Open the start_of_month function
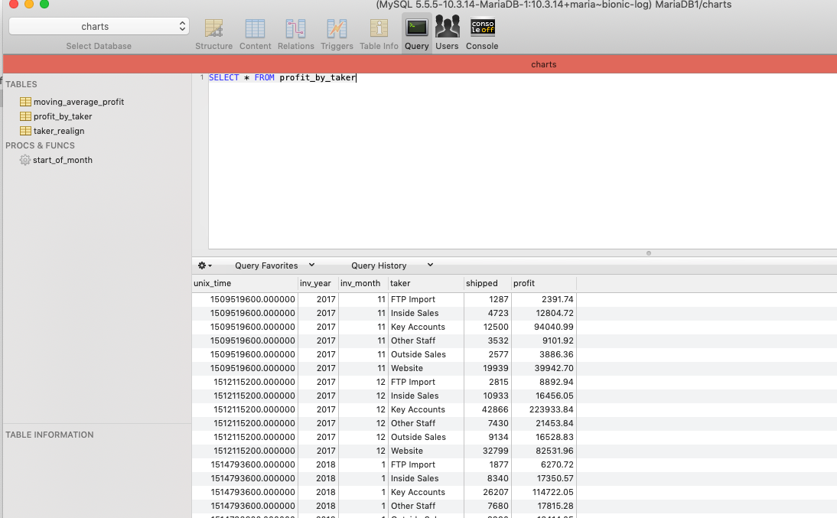The height and width of the screenshot is (518, 837). 64,160
